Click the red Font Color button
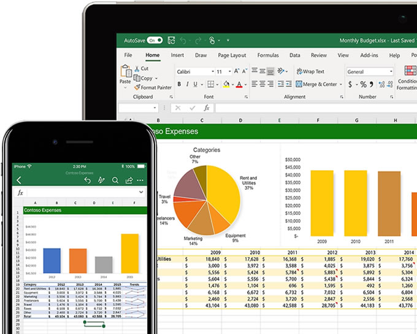Image resolution: width=417 pixels, height=334 pixels. click(x=239, y=84)
